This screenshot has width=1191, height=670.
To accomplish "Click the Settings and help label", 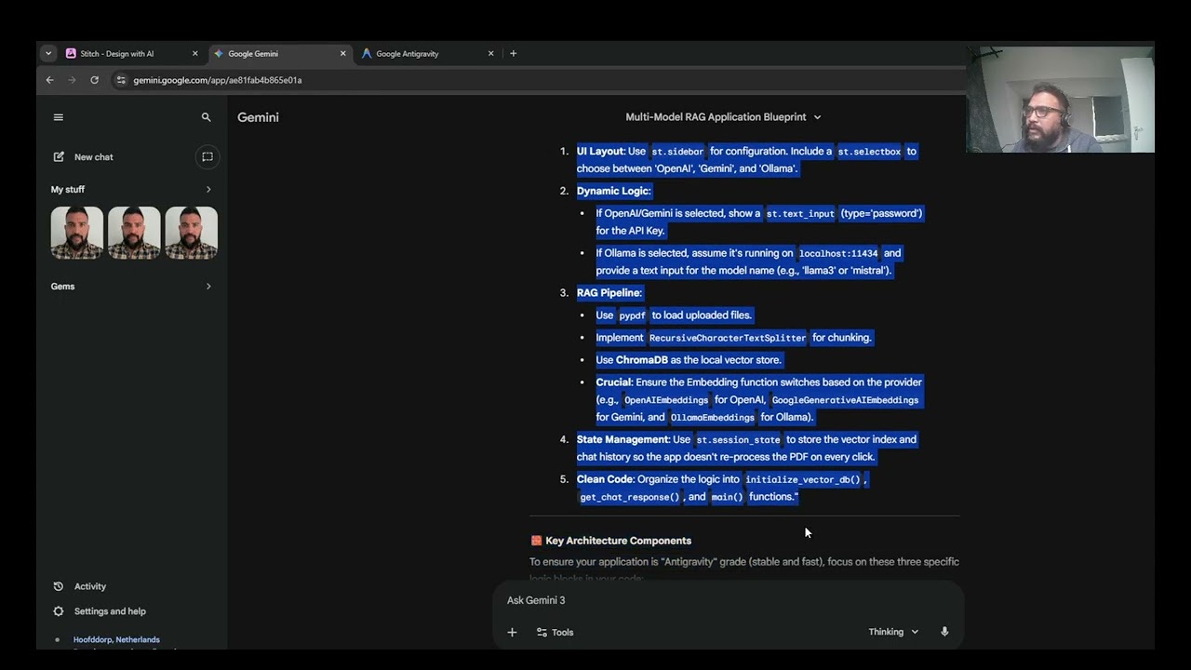I will click(x=110, y=611).
